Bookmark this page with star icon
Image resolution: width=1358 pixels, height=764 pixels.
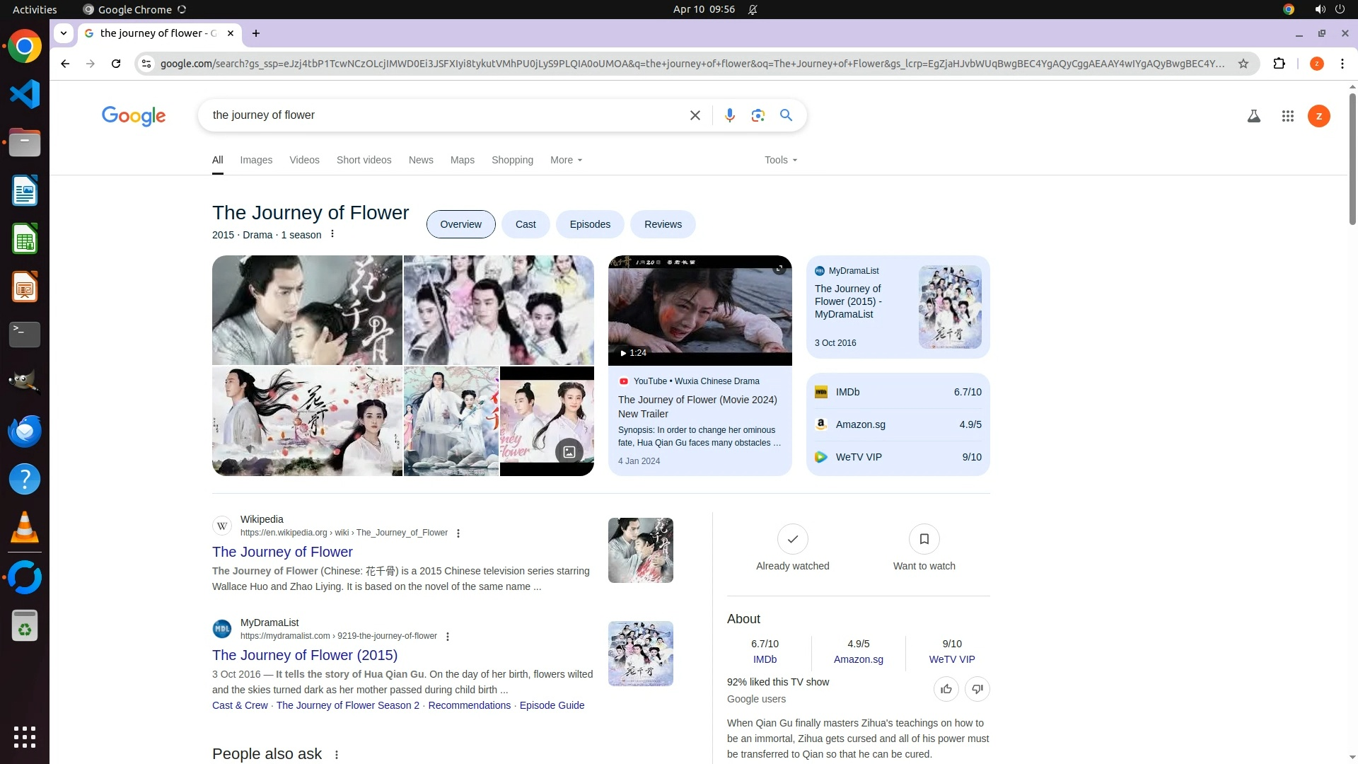pyautogui.click(x=1243, y=64)
